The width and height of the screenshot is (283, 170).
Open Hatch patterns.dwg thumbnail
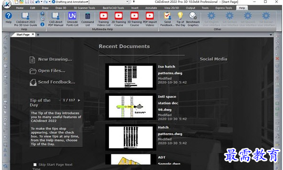click(131, 137)
